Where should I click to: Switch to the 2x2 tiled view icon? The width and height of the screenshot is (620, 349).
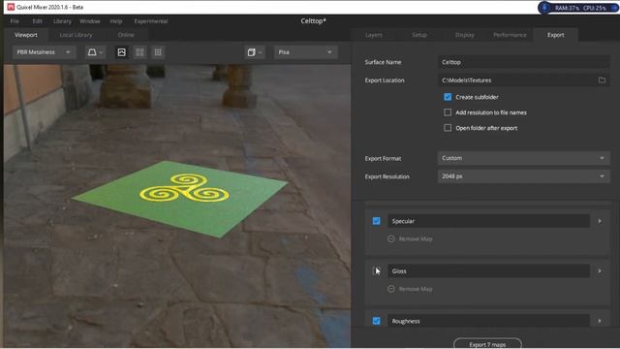(139, 52)
